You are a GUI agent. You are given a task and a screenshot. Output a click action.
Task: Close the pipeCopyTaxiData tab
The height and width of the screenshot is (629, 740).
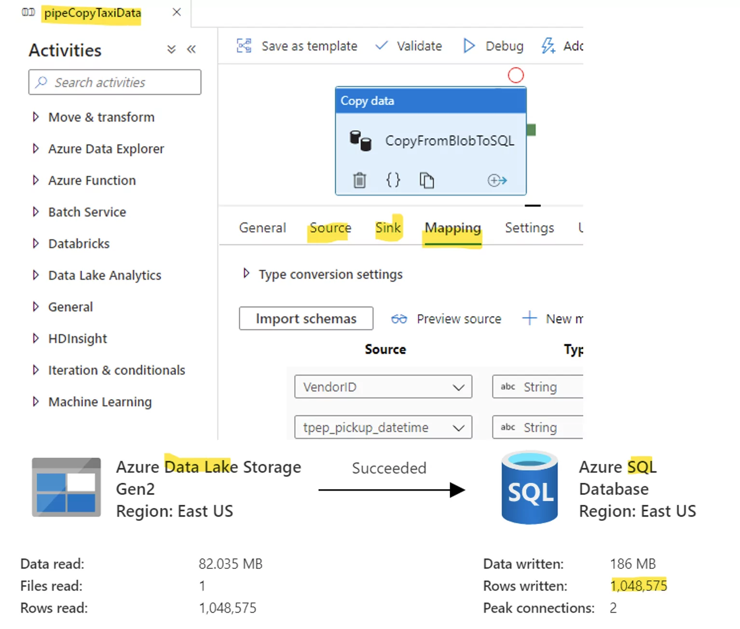[x=177, y=12]
